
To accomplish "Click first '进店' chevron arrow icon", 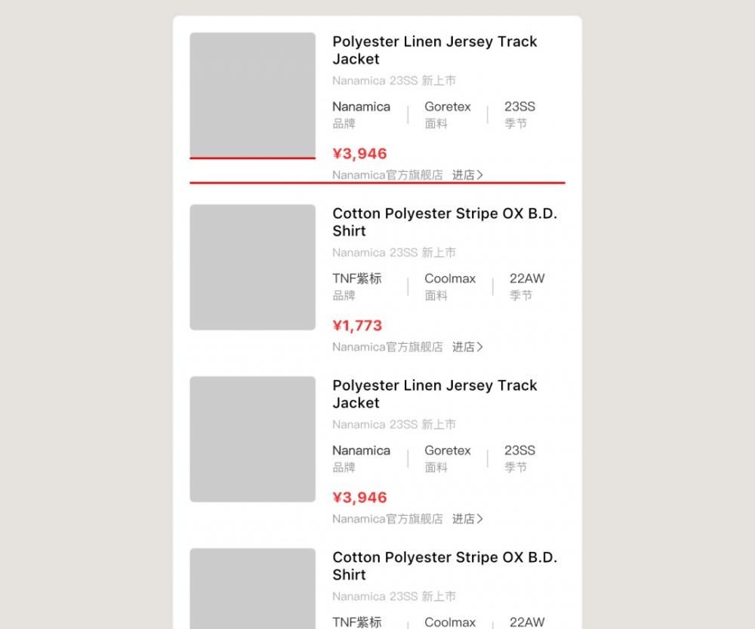I will click(x=479, y=175).
